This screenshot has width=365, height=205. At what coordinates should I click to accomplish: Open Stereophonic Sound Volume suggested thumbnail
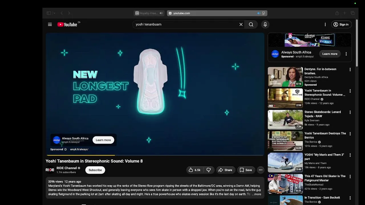(x=285, y=98)
